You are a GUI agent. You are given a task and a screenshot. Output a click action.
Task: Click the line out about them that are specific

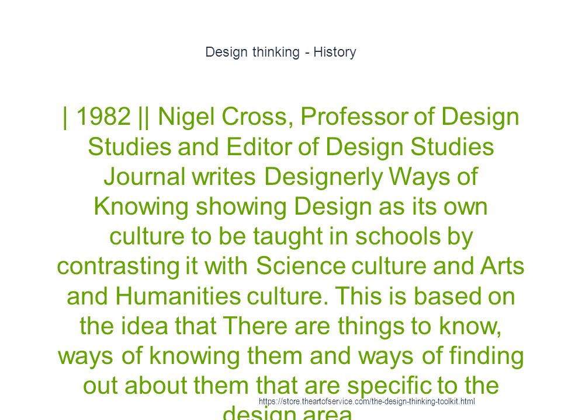[291, 386]
